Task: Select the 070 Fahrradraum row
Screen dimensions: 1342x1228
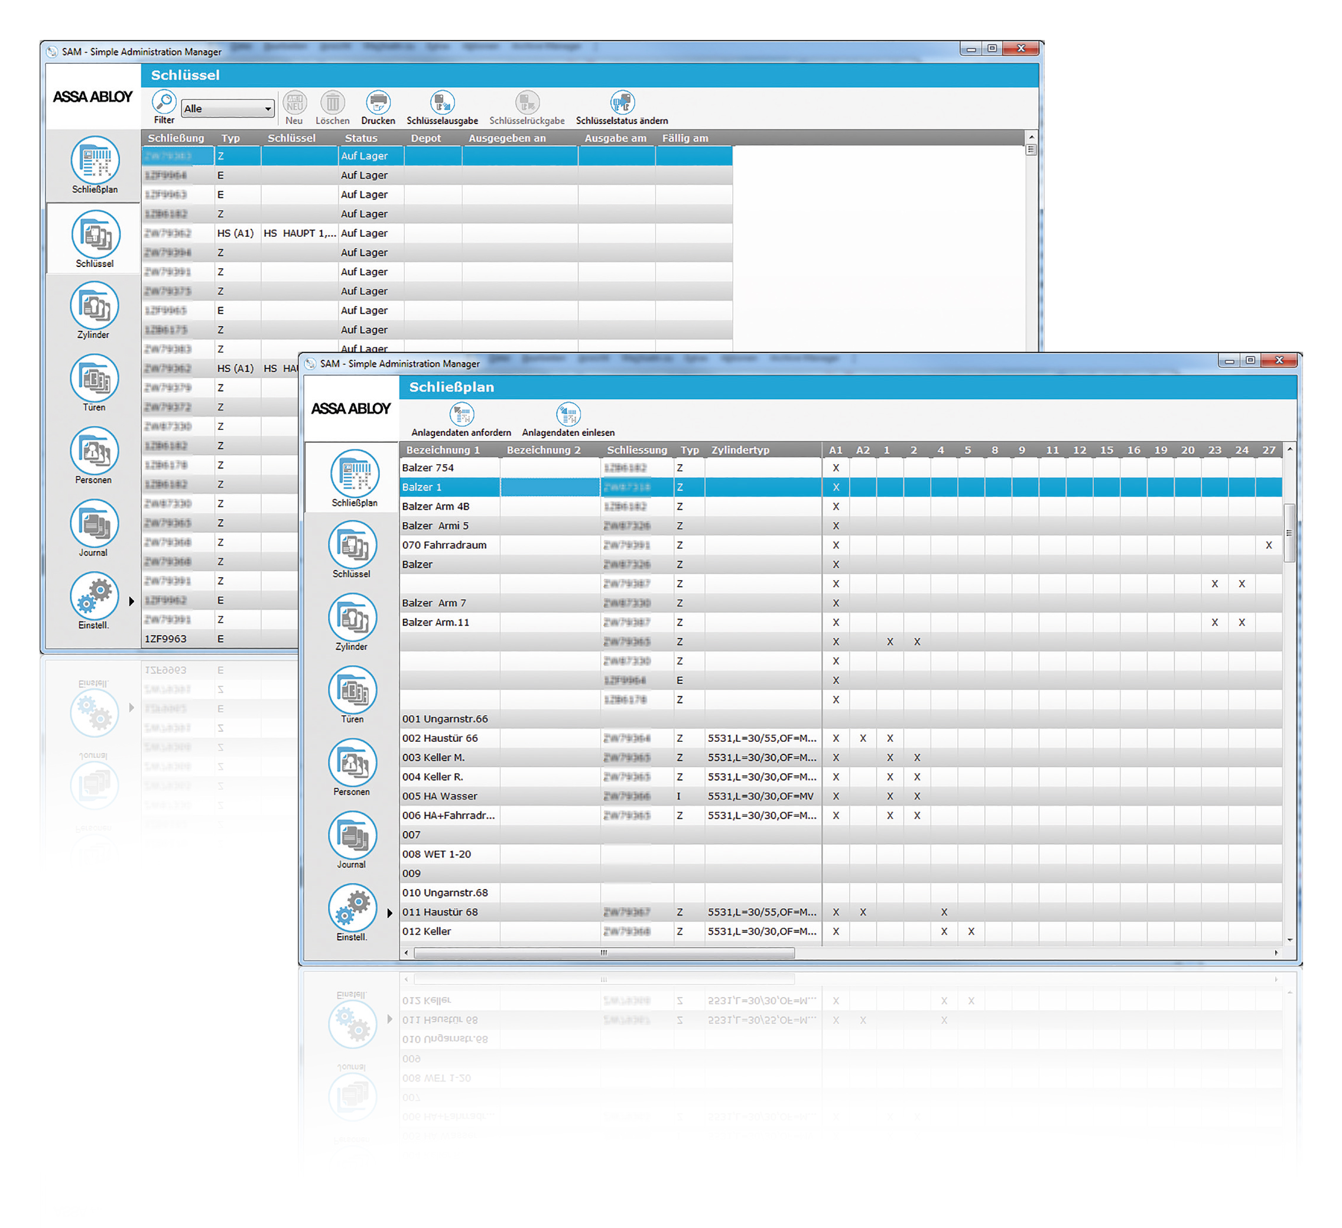Action: tap(444, 545)
